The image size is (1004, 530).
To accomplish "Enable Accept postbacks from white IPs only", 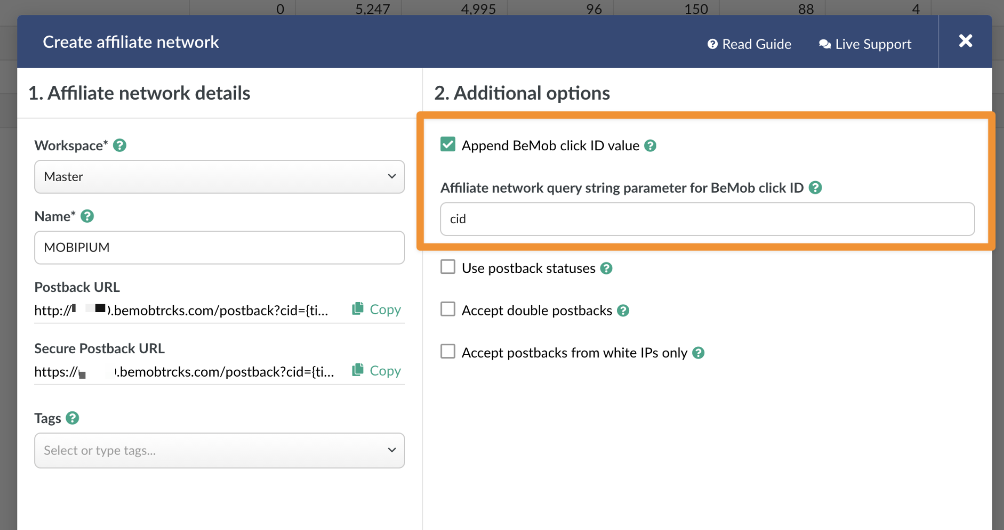I will (x=448, y=351).
